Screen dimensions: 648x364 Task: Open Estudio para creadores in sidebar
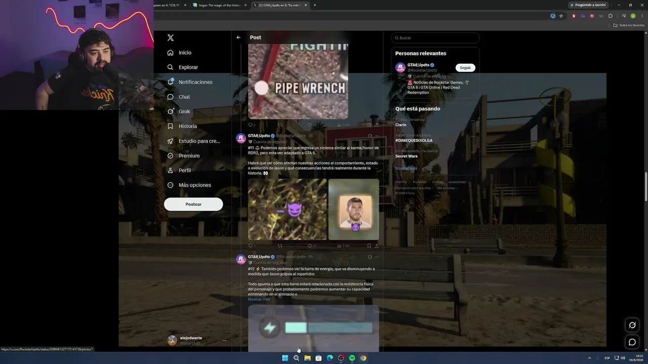[x=193, y=141]
